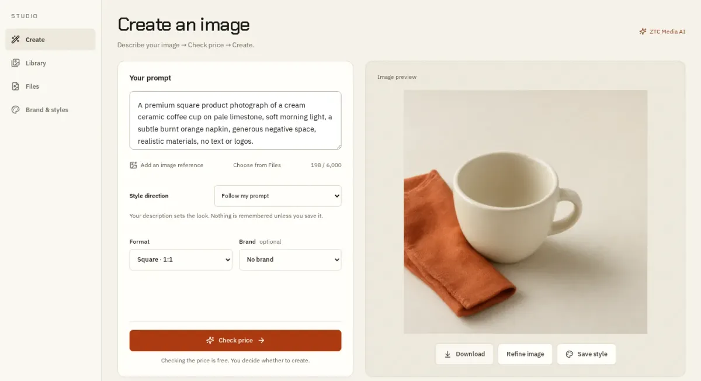
Task: Click the Refine image button
Action: pyautogui.click(x=525, y=354)
